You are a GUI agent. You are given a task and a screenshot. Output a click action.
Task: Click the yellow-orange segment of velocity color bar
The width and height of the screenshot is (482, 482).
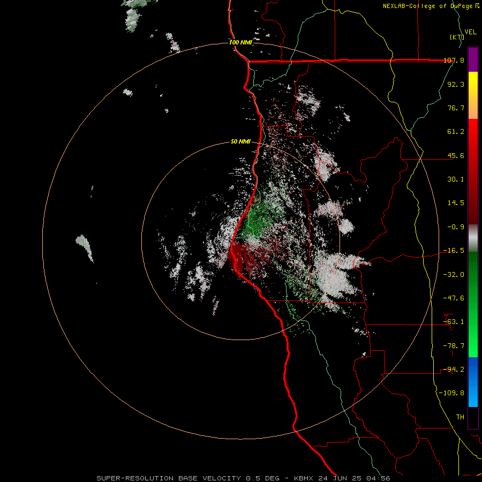click(473, 95)
